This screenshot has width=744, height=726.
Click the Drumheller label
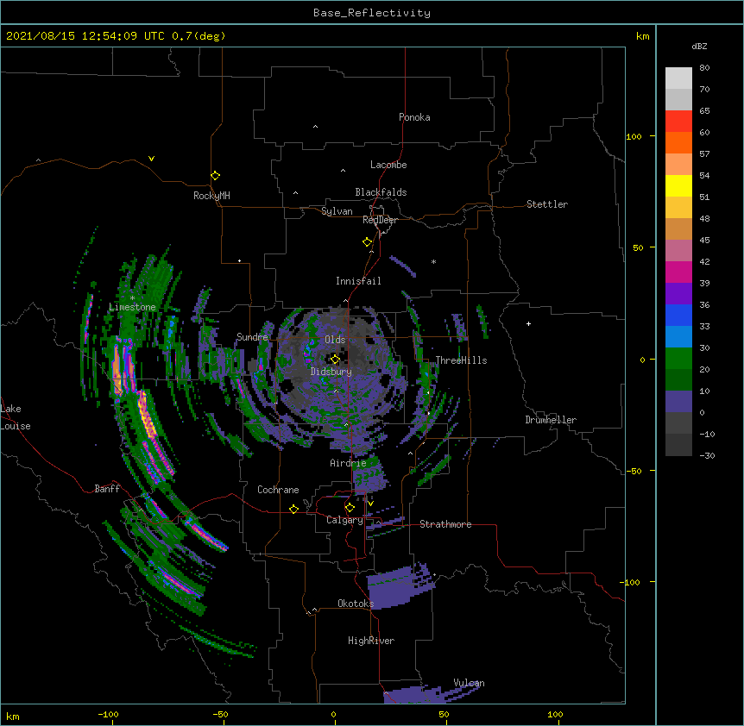[x=551, y=420]
